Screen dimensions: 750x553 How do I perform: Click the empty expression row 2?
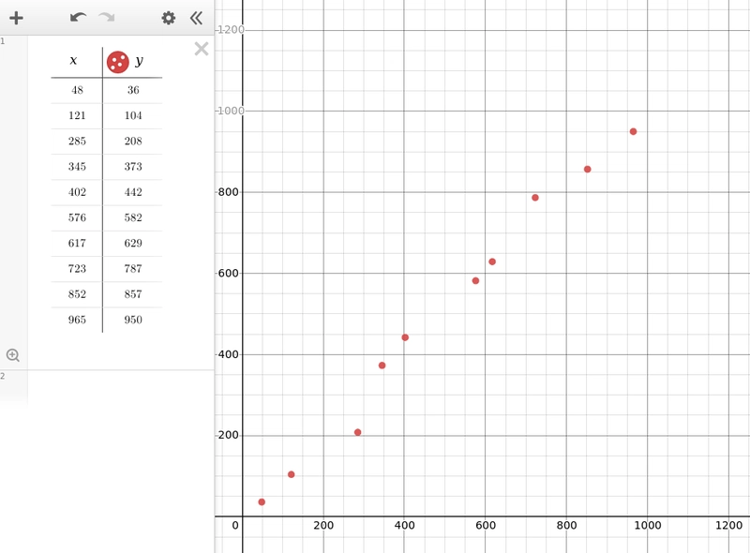[120, 386]
